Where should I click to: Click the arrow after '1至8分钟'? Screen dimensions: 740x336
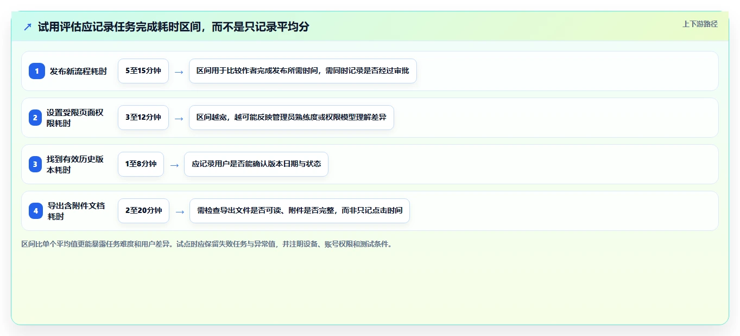point(174,165)
